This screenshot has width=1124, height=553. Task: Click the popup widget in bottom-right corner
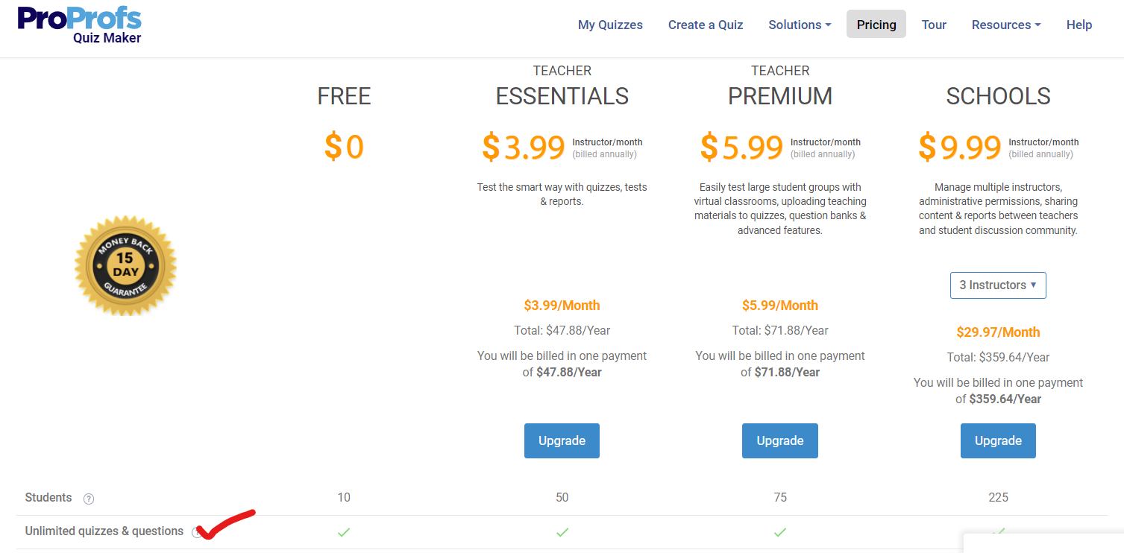[x=1043, y=543]
